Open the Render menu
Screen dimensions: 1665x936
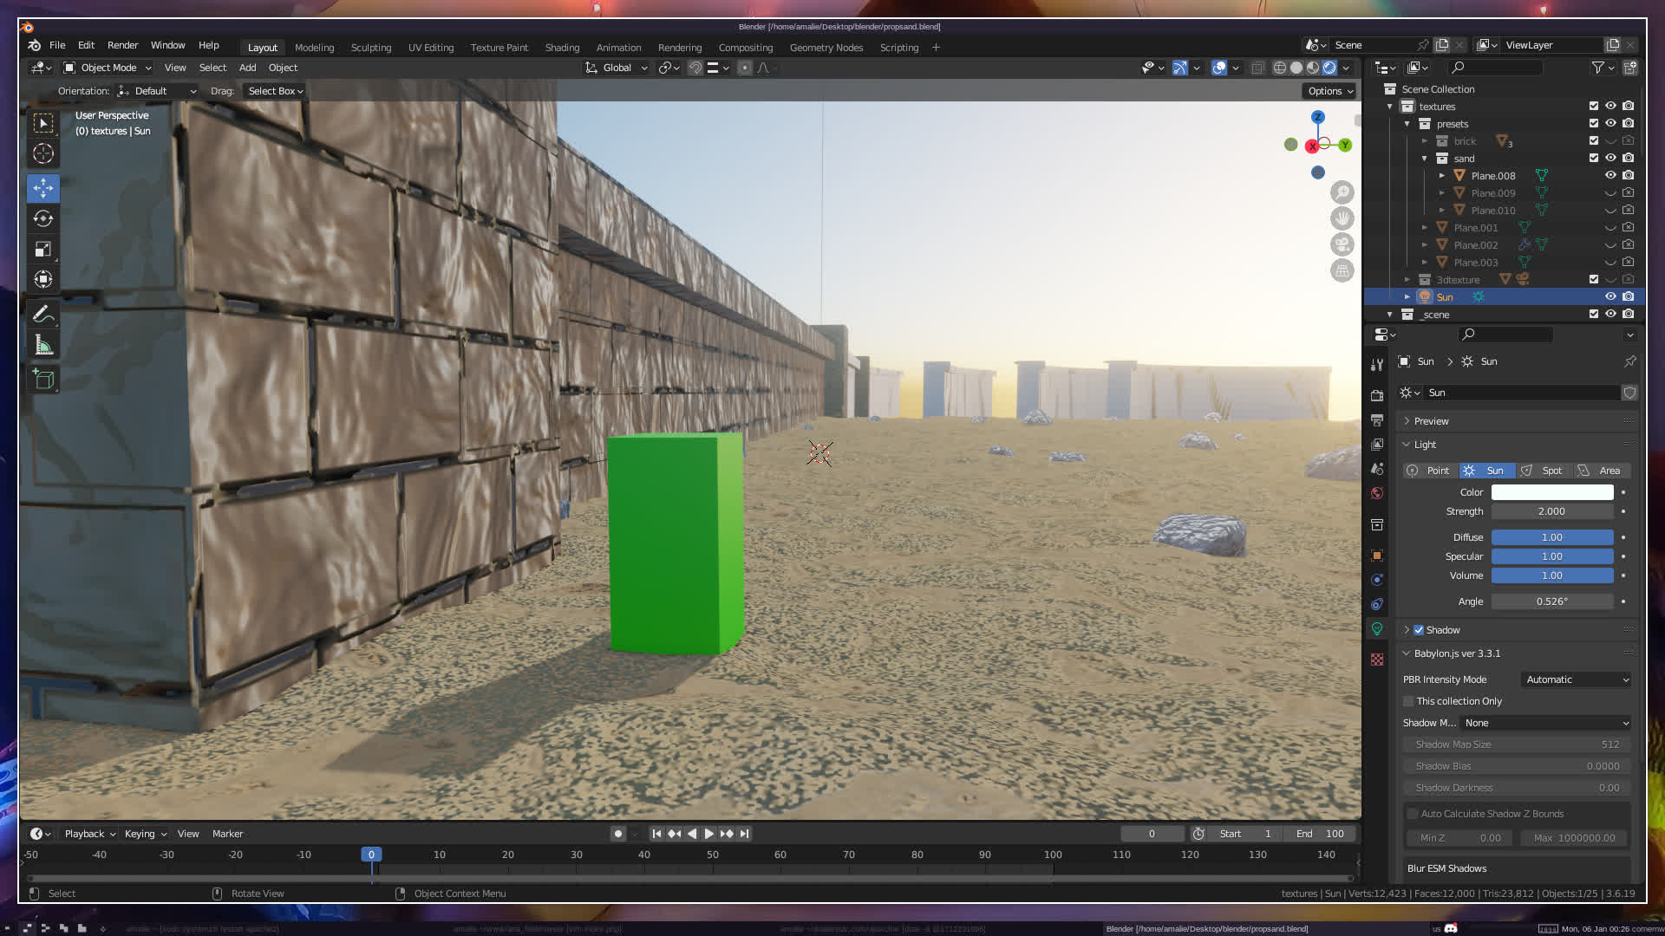[122, 45]
